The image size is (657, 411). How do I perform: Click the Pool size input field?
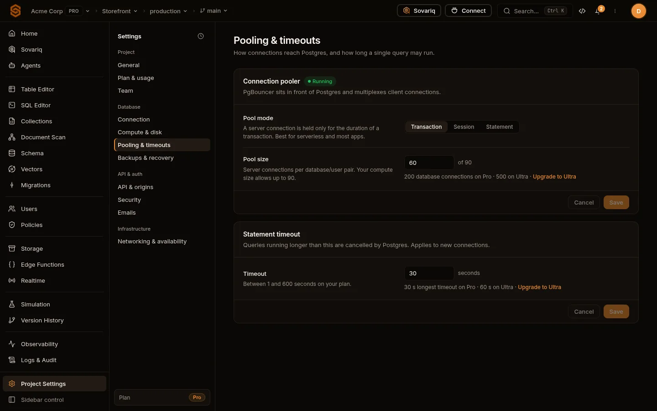[x=429, y=163]
